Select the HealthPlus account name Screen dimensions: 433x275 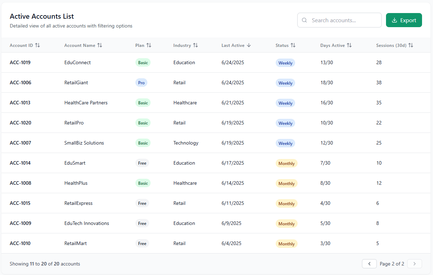point(76,183)
